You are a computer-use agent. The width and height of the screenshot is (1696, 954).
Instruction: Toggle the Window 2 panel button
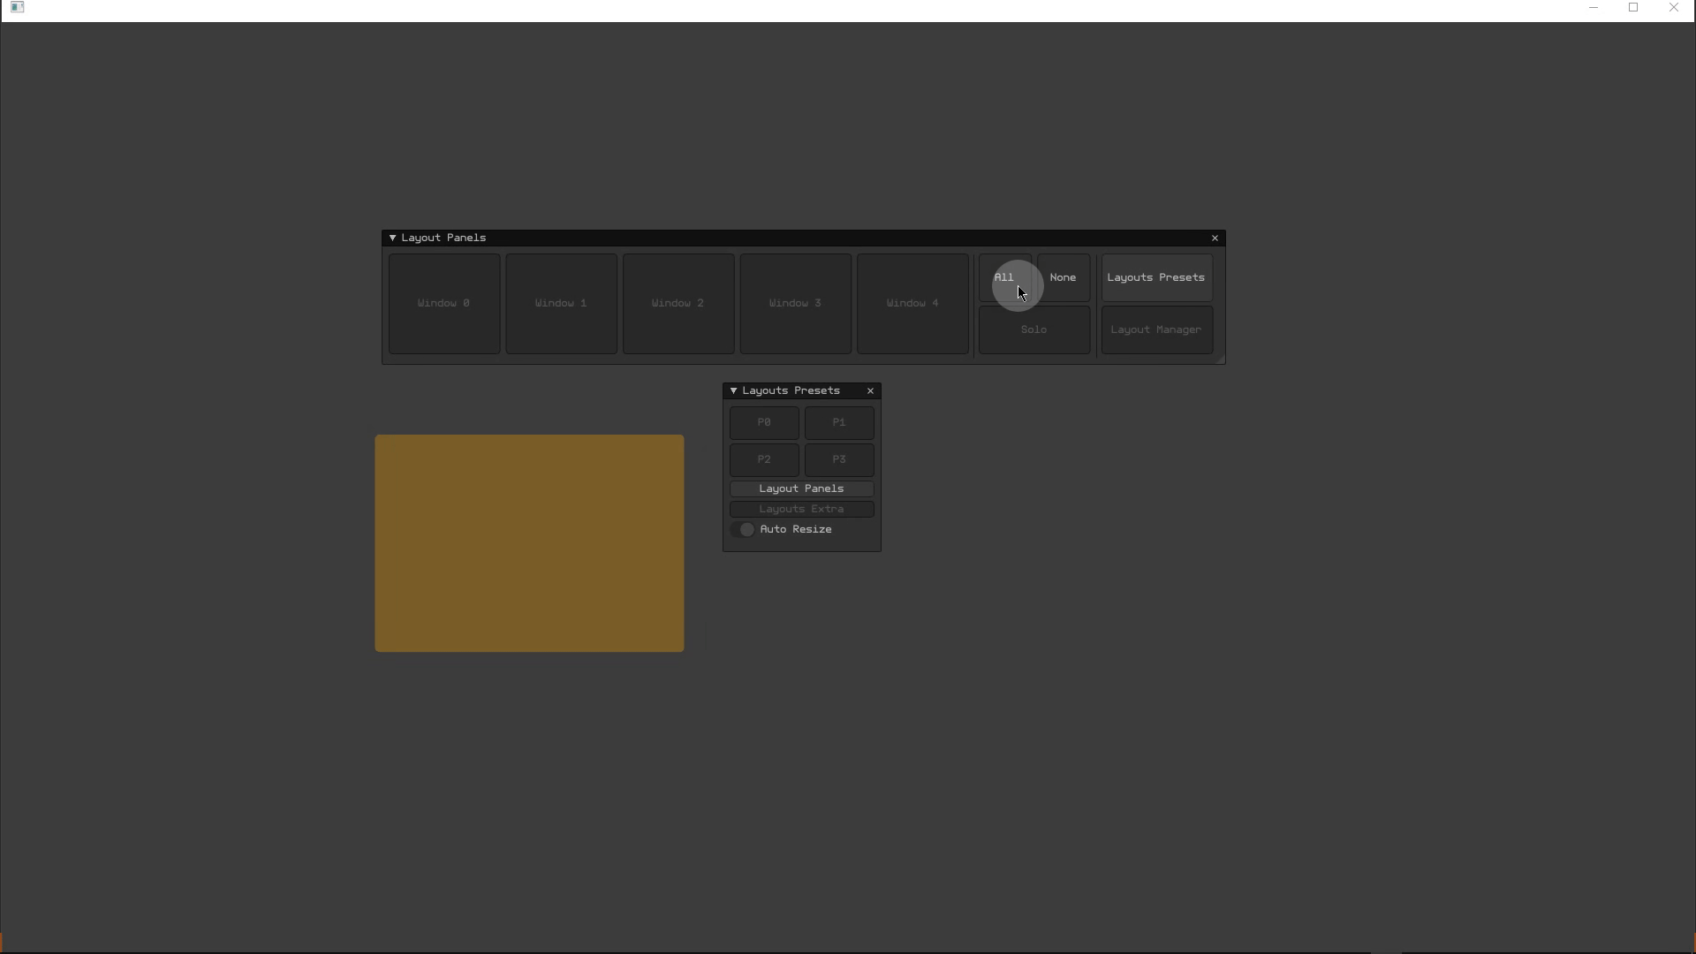[678, 304]
